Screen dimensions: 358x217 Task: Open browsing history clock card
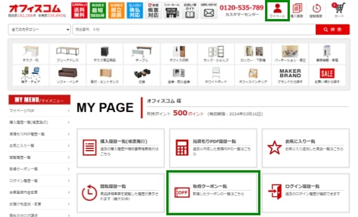(121, 193)
